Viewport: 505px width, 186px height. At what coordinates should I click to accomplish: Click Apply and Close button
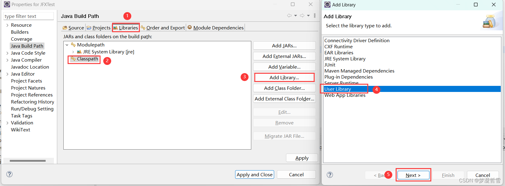click(x=255, y=174)
